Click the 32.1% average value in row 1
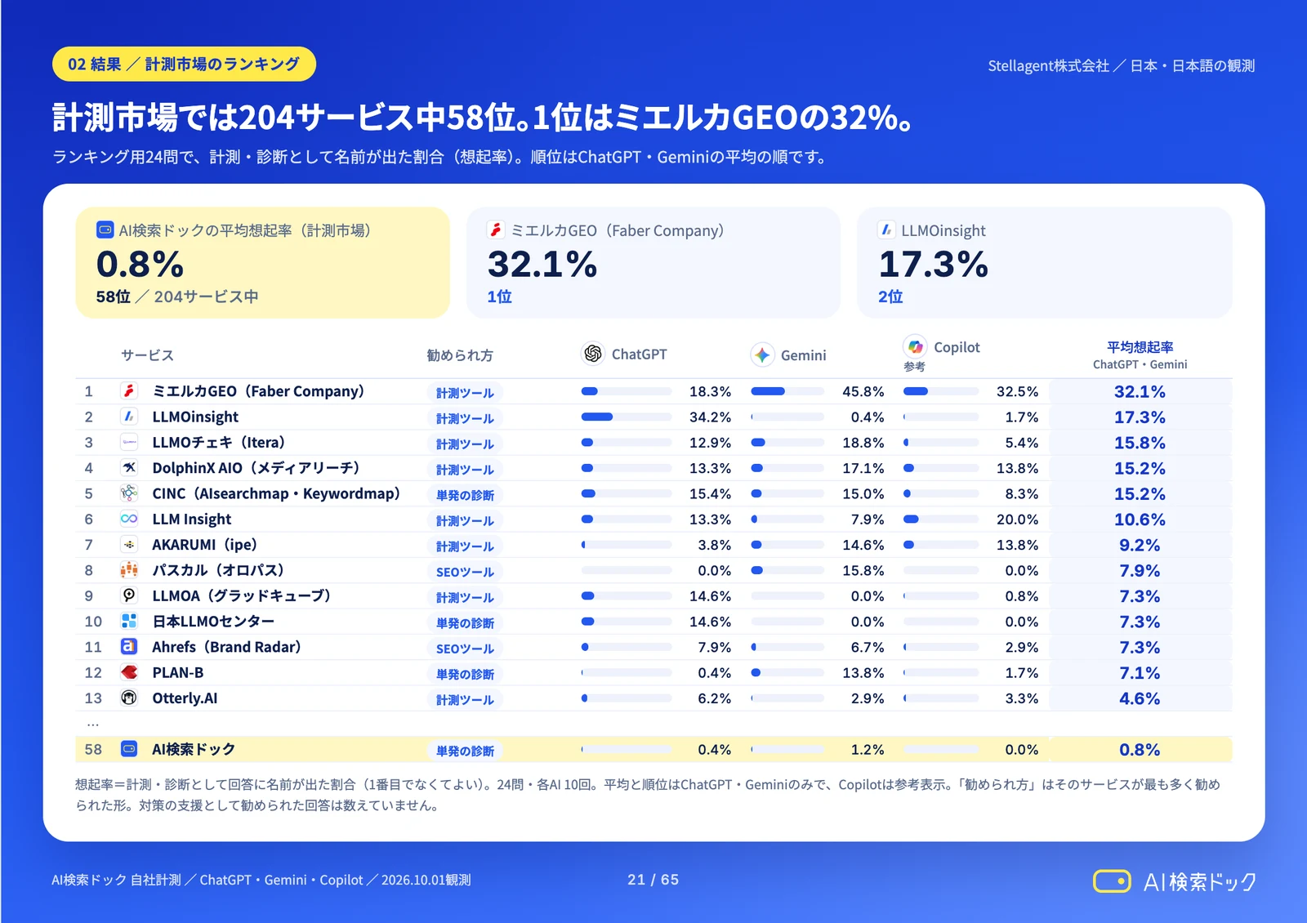 coord(1140,391)
